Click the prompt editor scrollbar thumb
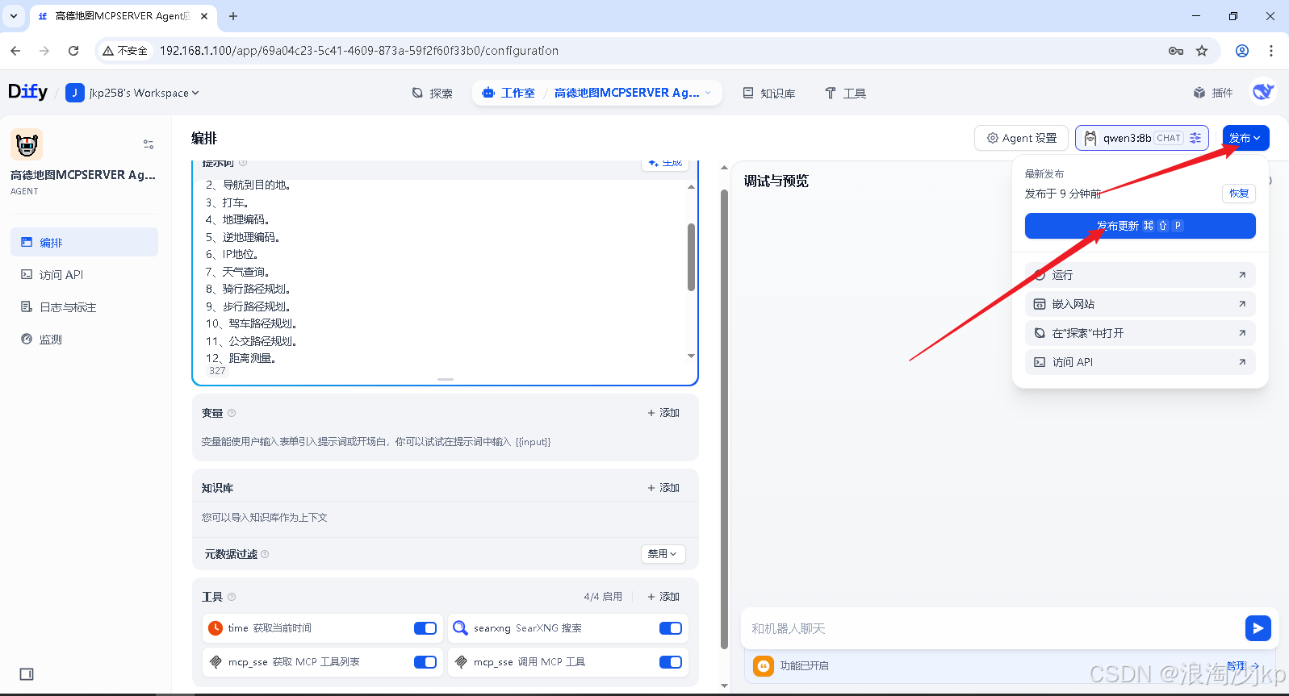Screen dimensions: 1289x696 [x=691, y=256]
